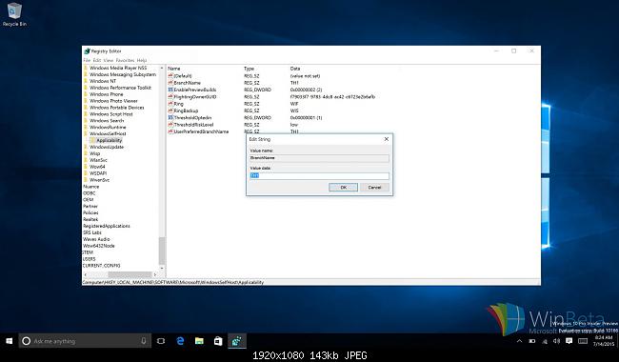Open the Action Center notification icon
This screenshot has width=619, height=362.
tap(569, 341)
